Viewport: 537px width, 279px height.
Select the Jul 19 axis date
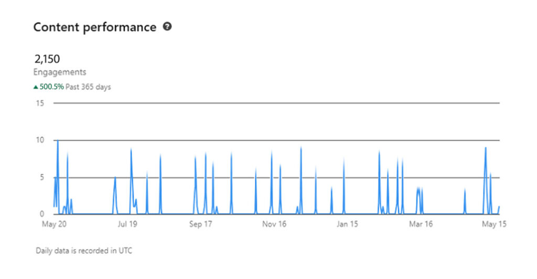[x=127, y=224]
